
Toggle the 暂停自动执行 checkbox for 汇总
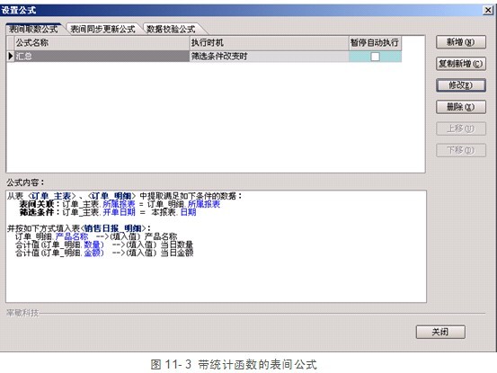[375, 57]
